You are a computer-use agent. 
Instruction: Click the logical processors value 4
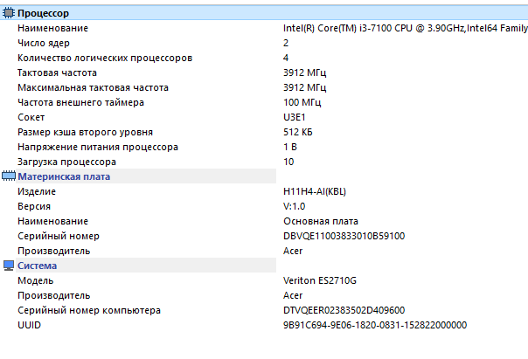coord(286,58)
